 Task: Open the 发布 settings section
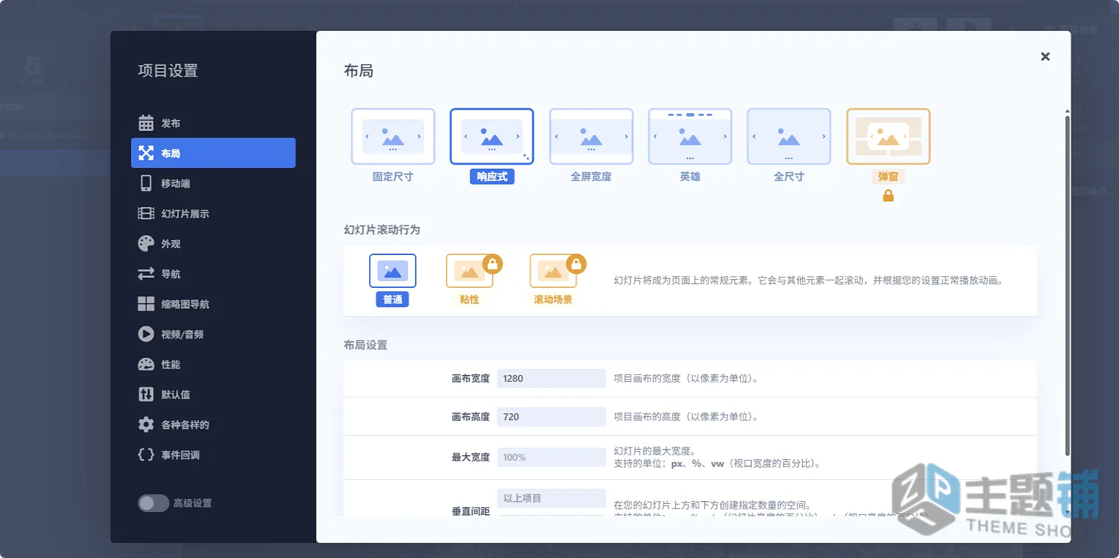[213, 123]
